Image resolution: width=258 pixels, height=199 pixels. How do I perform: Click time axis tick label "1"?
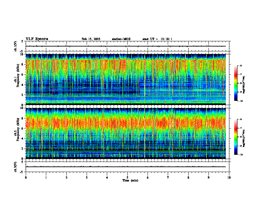(46, 178)
